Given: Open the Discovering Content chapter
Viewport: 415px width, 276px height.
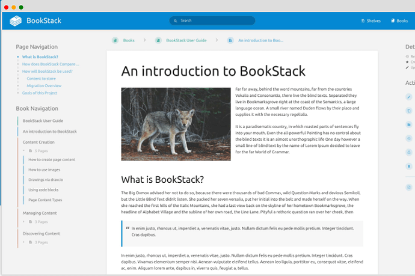Looking at the screenshot, I should pyautogui.click(x=41, y=233).
